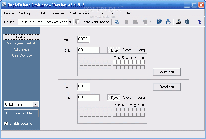The width and height of the screenshot is (206, 139).
Task: Switch to Byte tab in write section
Action: (114, 50)
